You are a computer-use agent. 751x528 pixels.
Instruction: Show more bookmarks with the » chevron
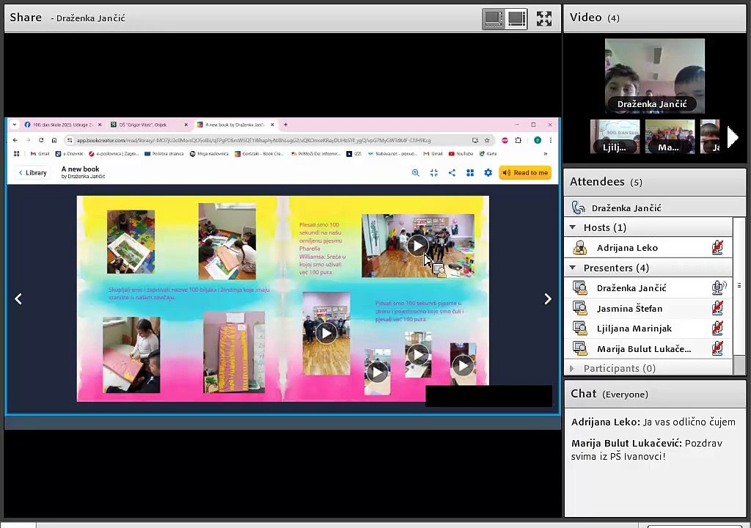point(546,154)
